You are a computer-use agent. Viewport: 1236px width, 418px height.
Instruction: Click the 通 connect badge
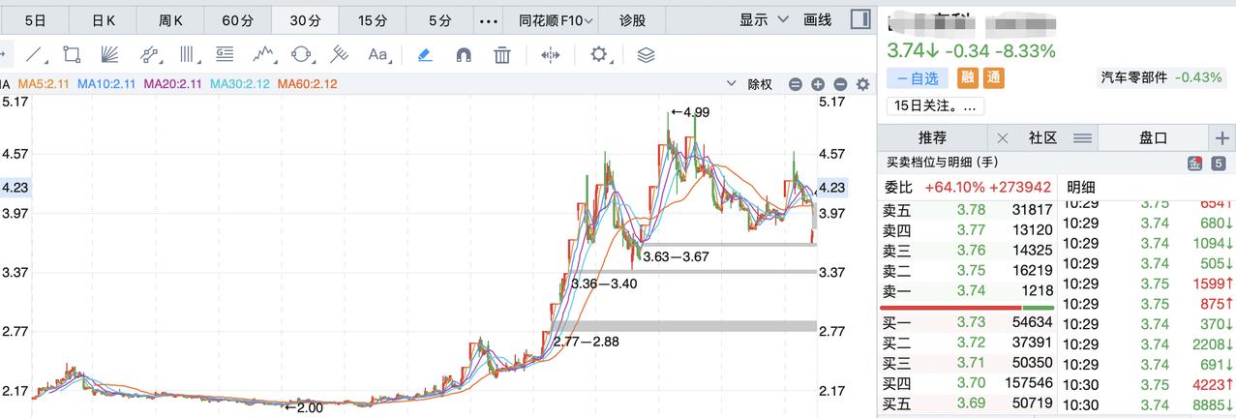pos(992,77)
